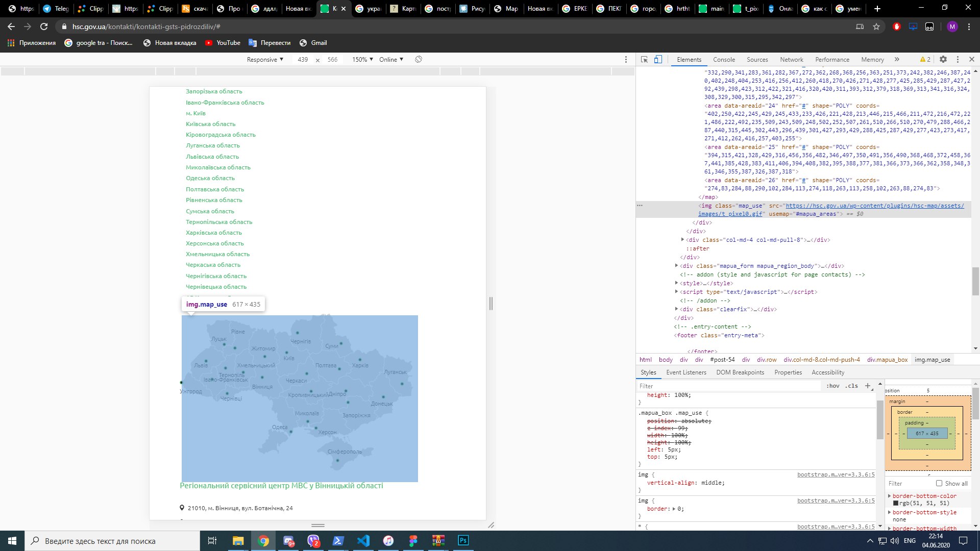Viewport: 980px width, 551px height.
Task: Click the warnings count badge in DevTools
Action: point(925,60)
